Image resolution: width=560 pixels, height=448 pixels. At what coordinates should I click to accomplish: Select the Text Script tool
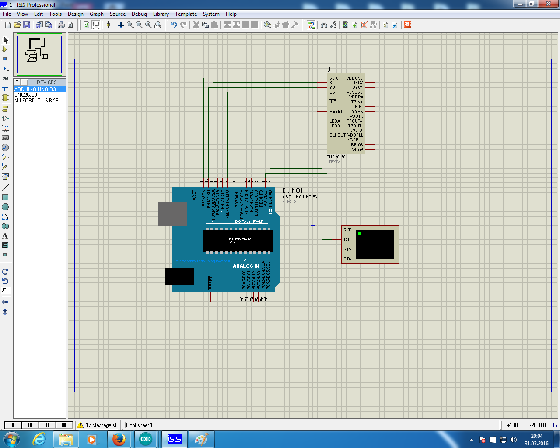[5, 78]
